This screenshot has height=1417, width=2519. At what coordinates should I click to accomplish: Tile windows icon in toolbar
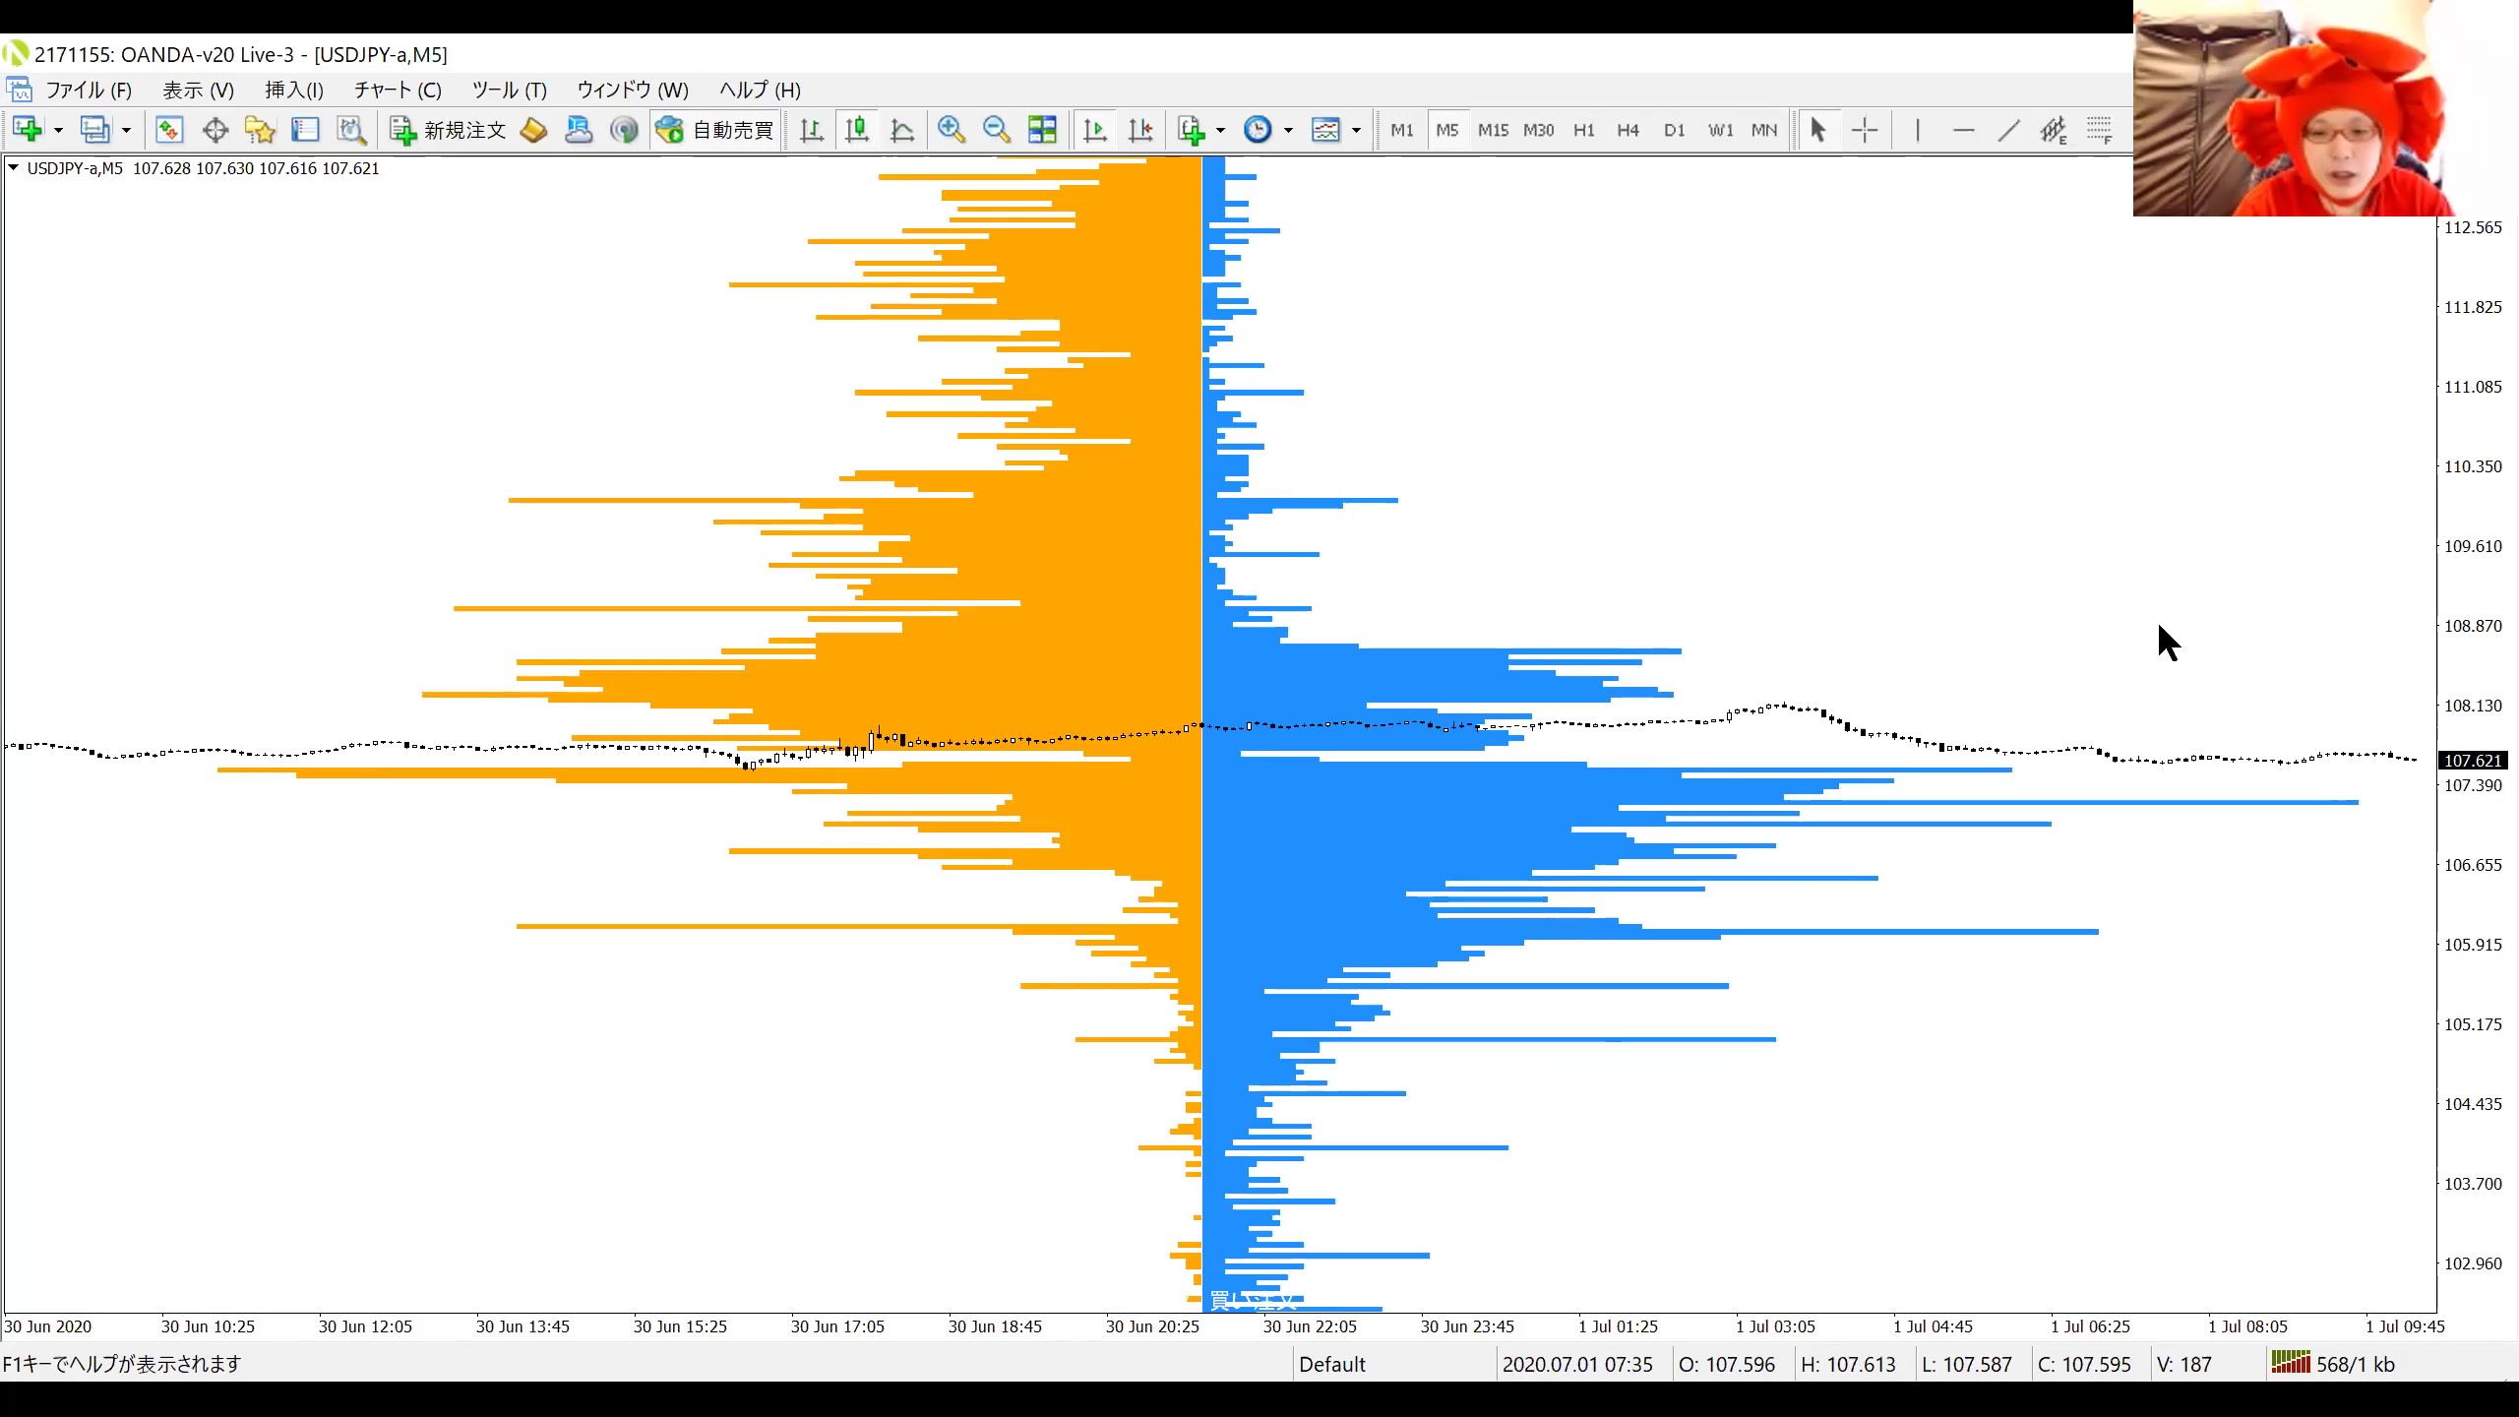(1042, 130)
